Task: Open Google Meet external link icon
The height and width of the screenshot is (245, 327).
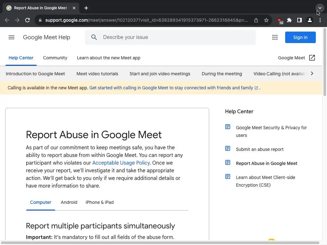Action: click(x=312, y=58)
